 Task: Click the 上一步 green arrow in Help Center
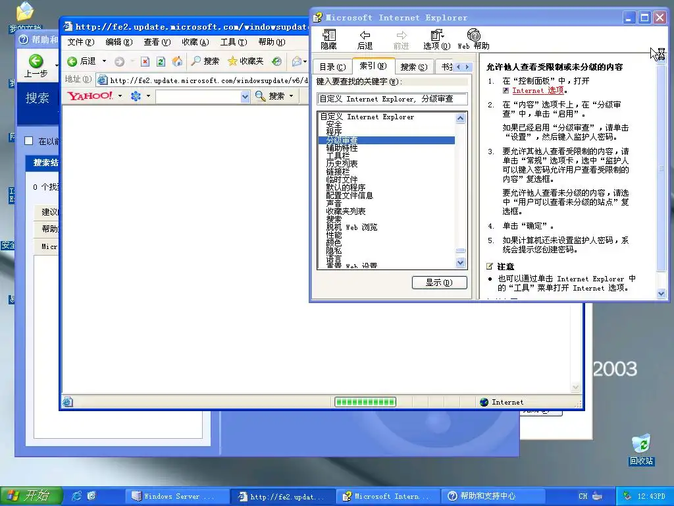pyautogui.click(x=36, y=61)
